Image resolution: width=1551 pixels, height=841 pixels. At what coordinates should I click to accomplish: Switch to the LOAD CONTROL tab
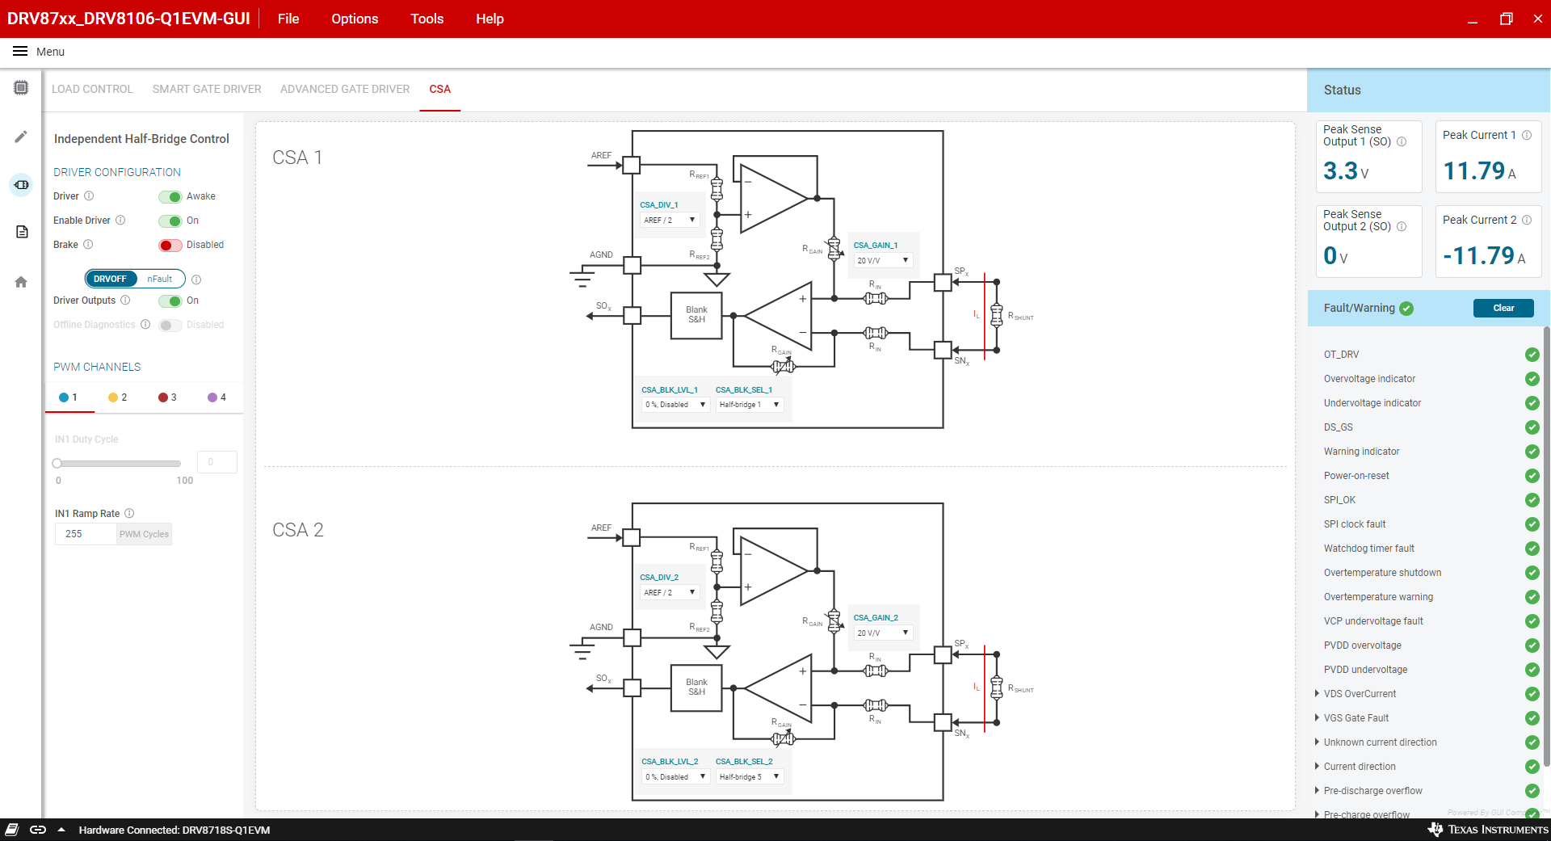point(92,90)
